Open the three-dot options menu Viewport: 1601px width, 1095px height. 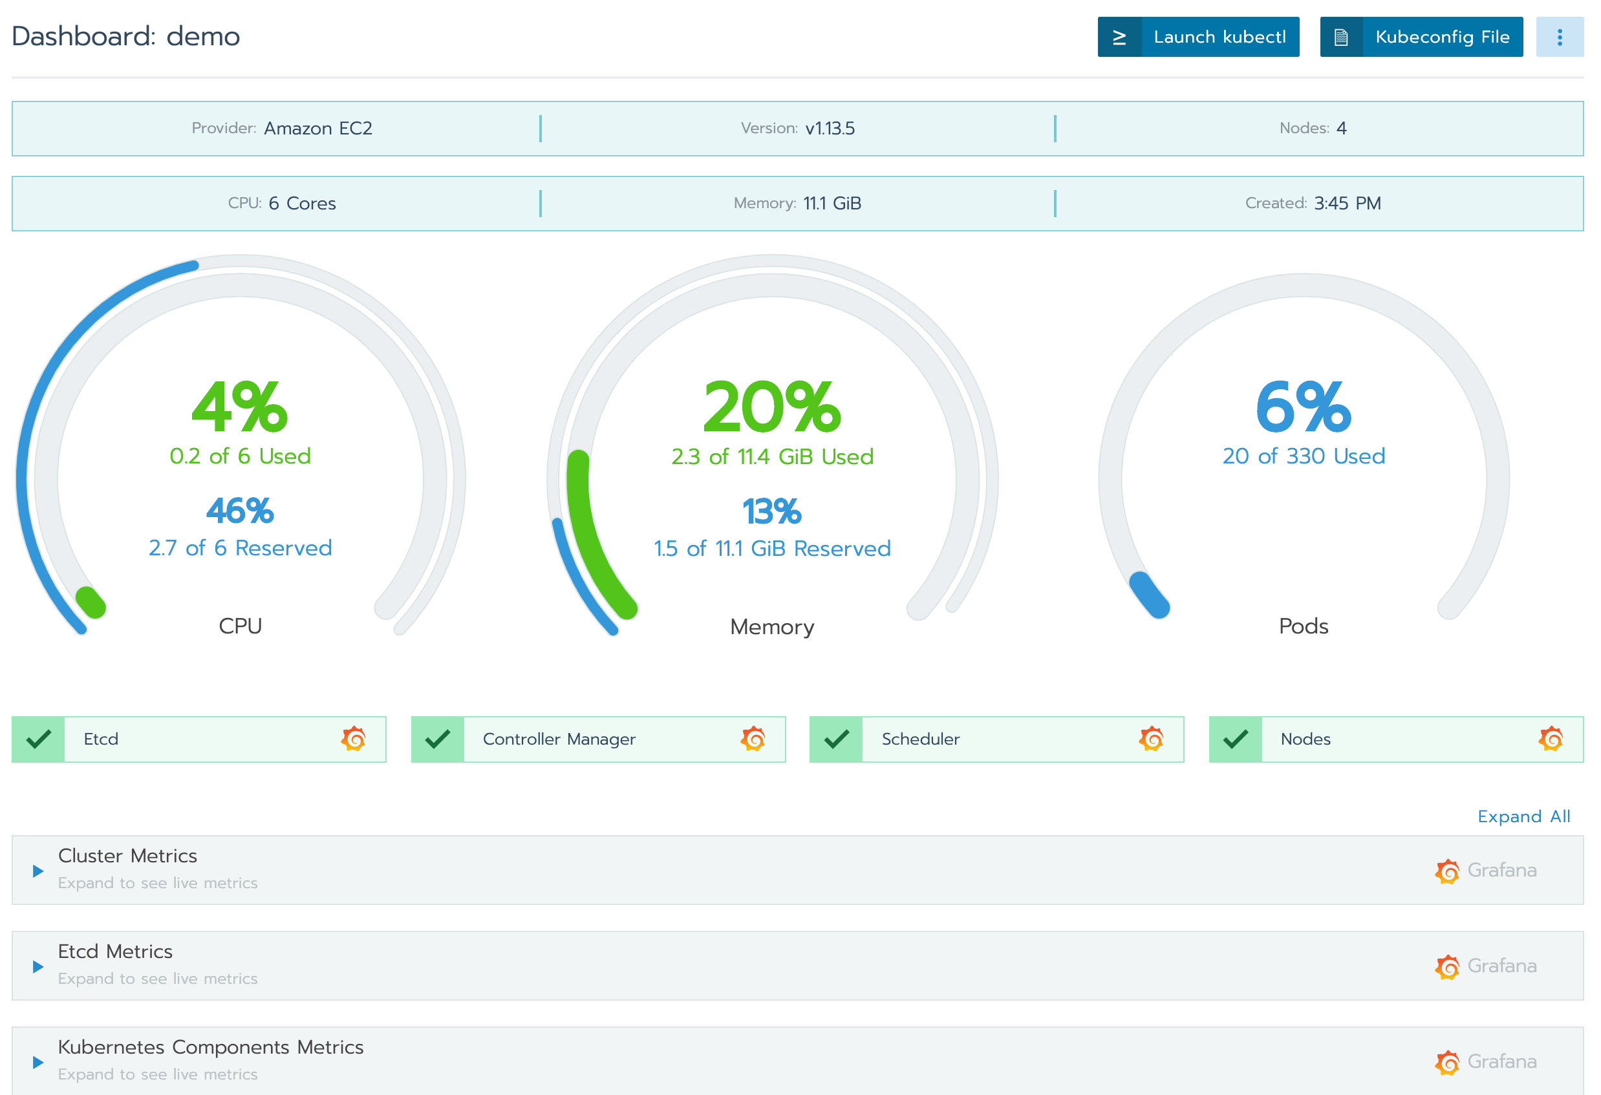(x=1560, y=36)
